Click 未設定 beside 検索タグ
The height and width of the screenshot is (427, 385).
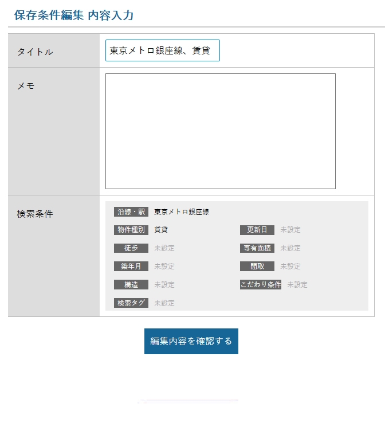[x=164, y=303]
